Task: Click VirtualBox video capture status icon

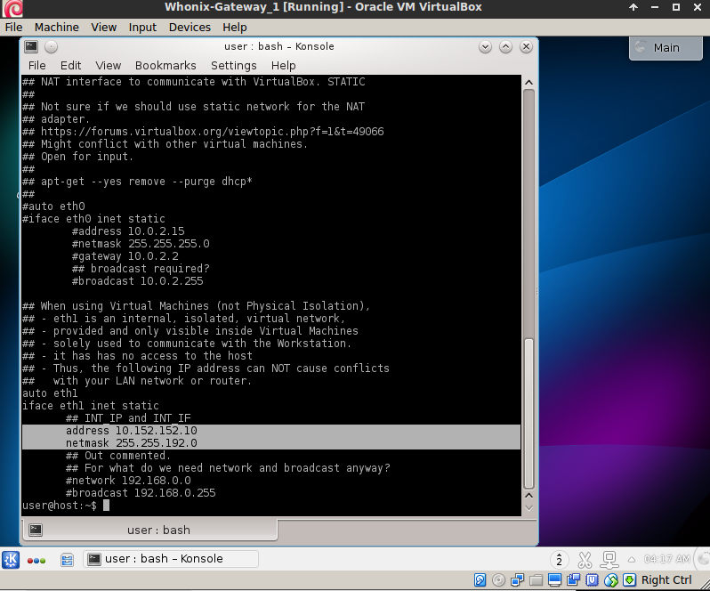Action: coord(573,579)
